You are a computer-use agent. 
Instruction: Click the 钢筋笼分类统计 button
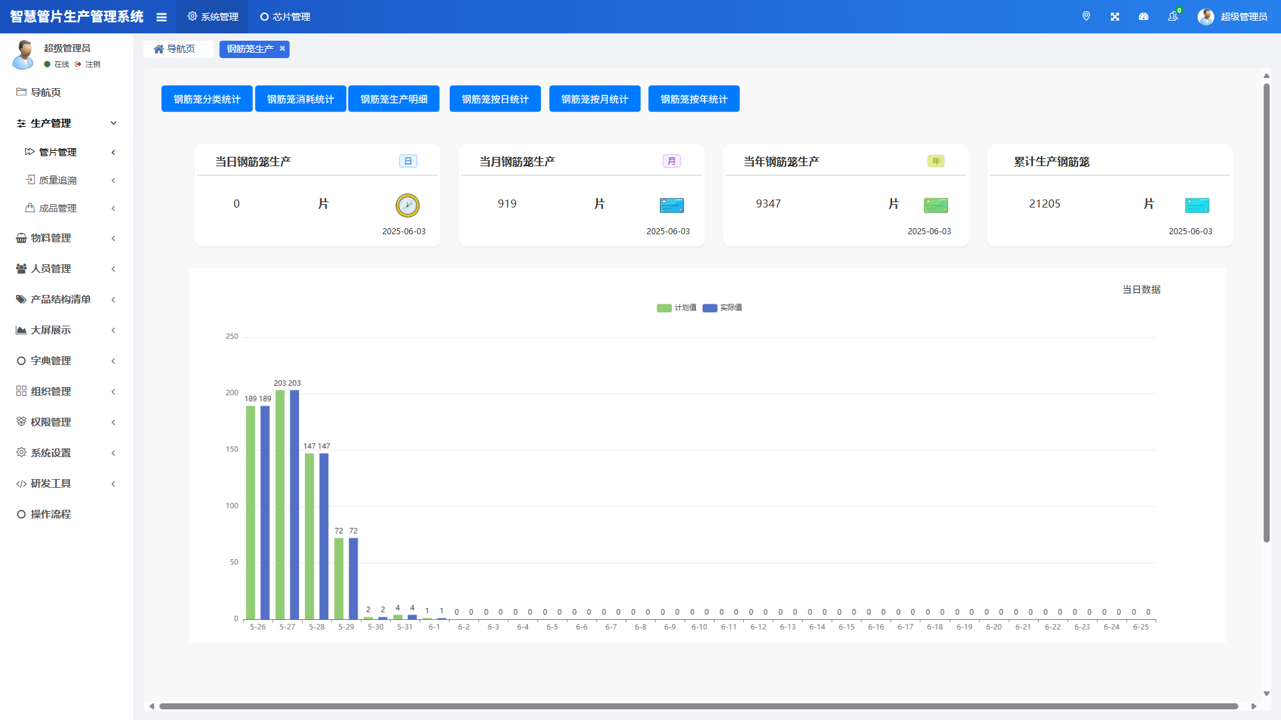coord(207,99)
